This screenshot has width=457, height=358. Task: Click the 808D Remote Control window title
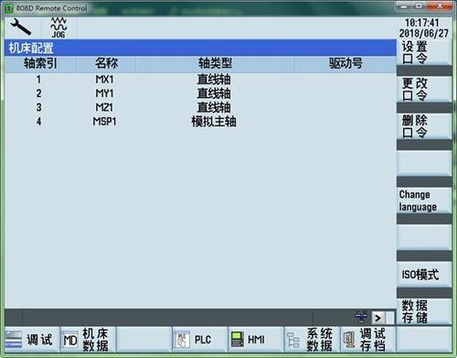click(51, 8)
